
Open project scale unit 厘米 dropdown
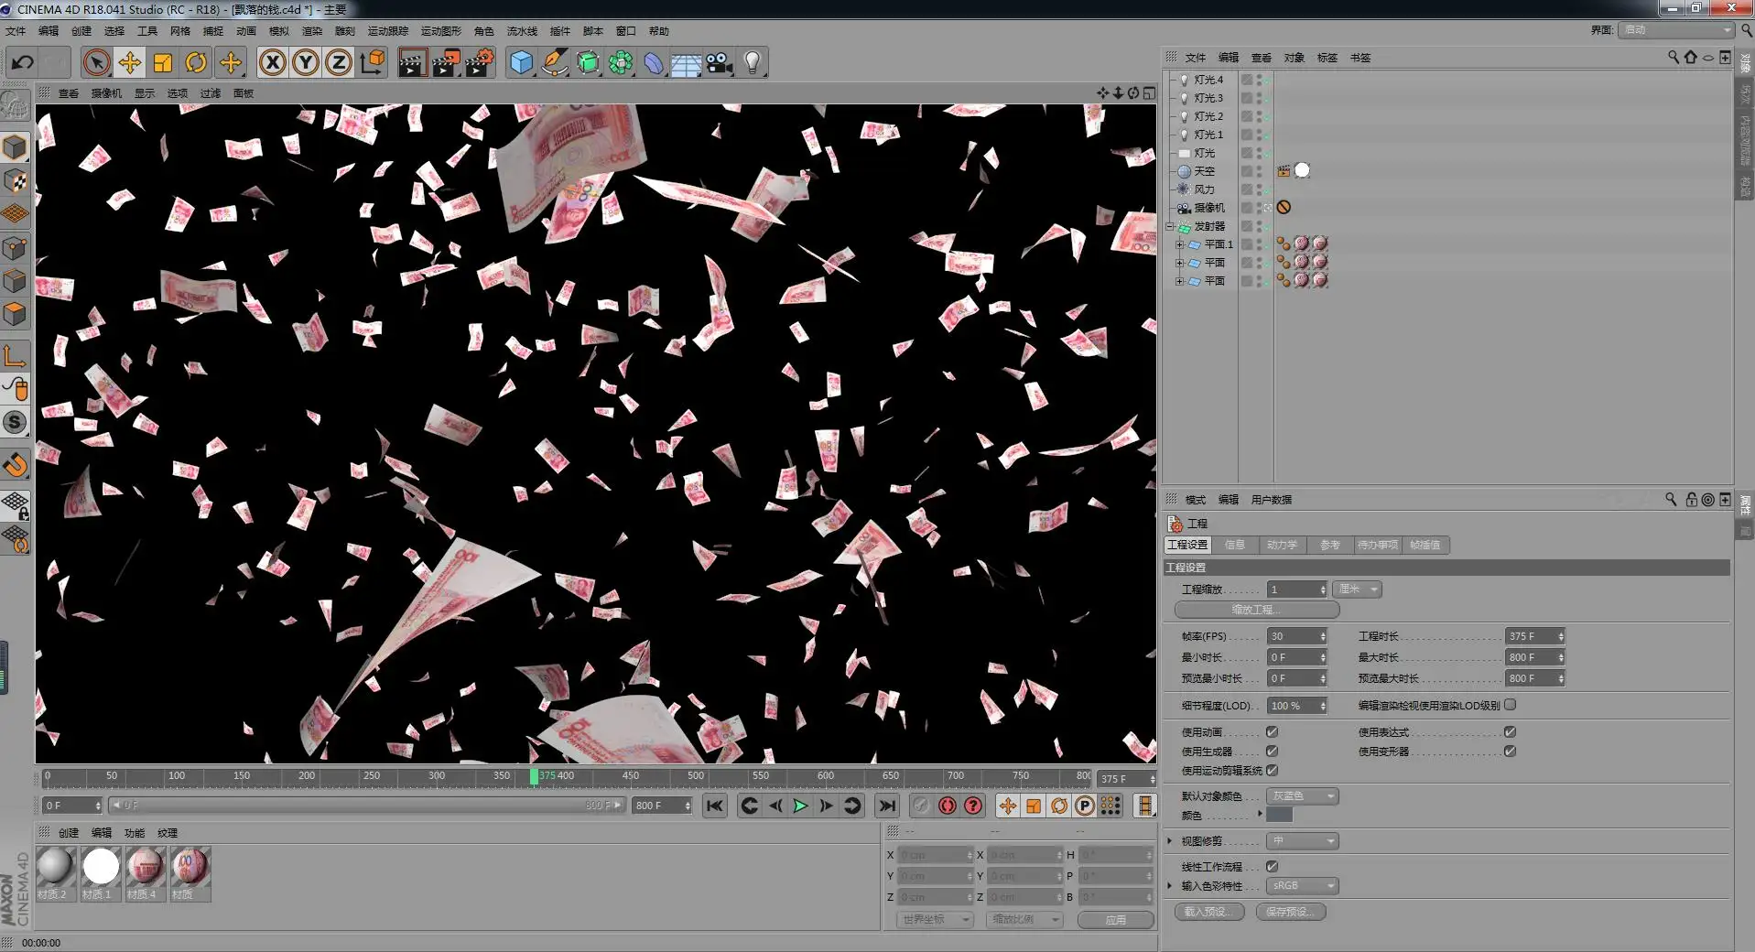coord(1358,590)
